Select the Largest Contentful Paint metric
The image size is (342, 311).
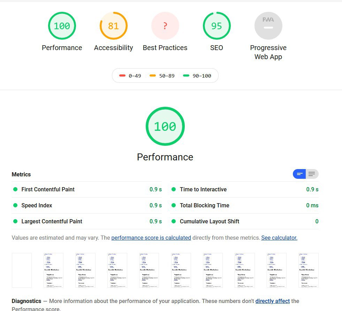pos(87,221)
